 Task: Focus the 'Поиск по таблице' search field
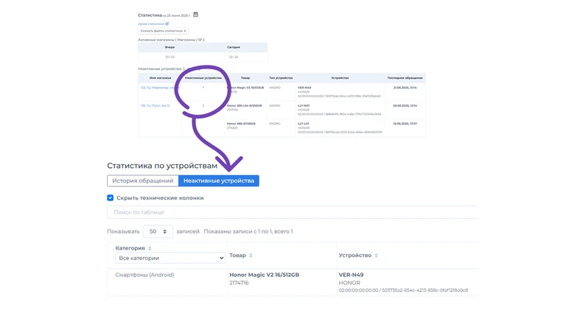point(293,212)
